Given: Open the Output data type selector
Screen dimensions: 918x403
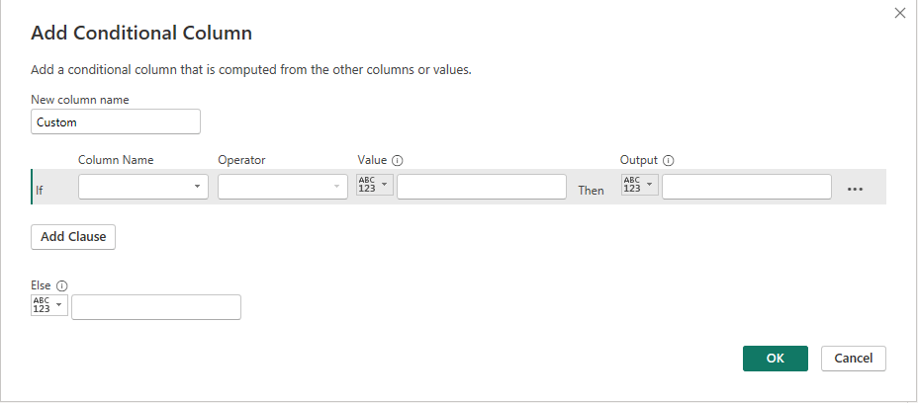Looking at the screenshot, I should point(639,186).
